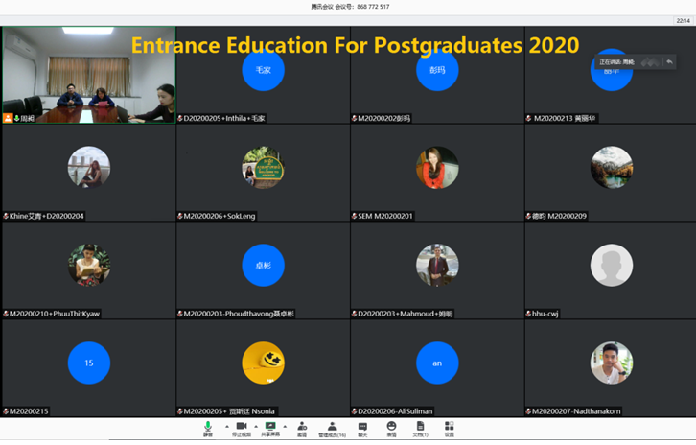Click the meeting ID title text
696x445 pixels.
[x=350, y=7]
